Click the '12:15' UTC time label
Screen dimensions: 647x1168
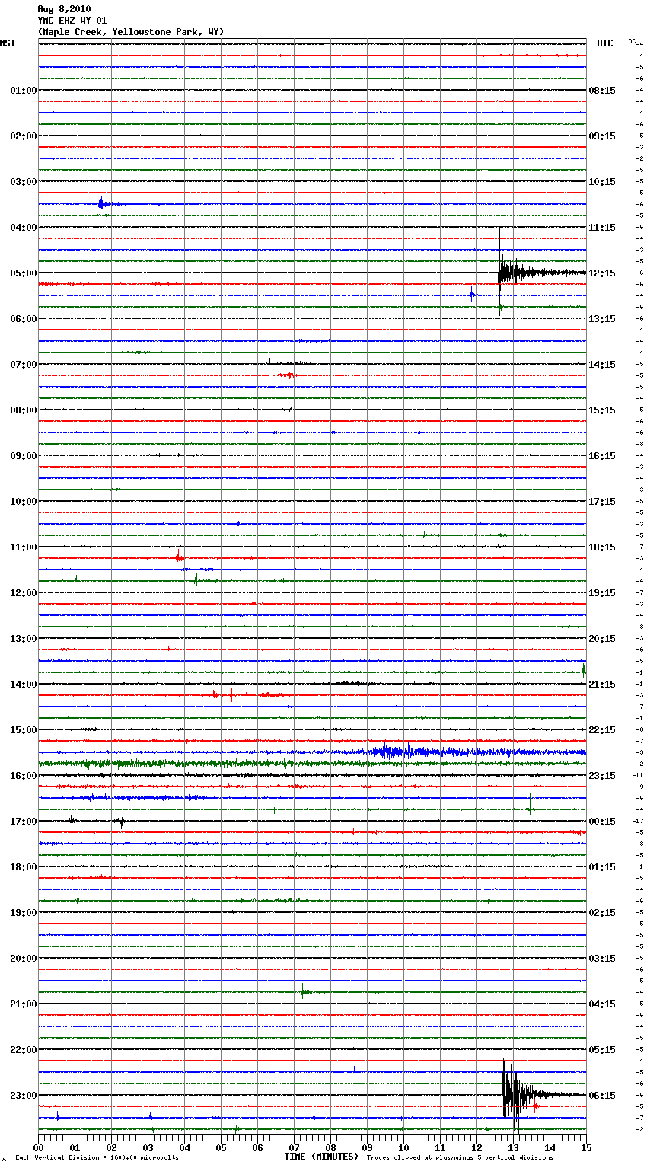pos(602,273)
